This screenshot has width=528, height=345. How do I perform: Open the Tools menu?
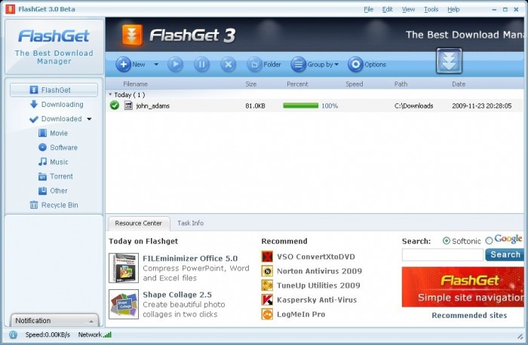(x=431, y=9)
